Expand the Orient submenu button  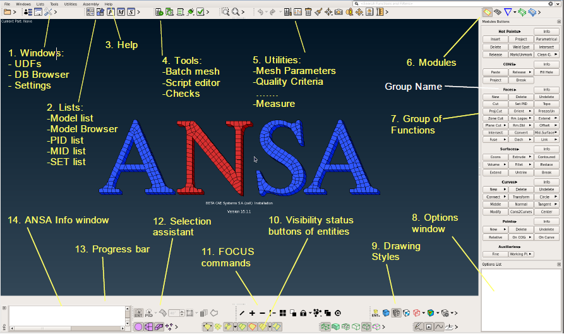pos(521,111)
